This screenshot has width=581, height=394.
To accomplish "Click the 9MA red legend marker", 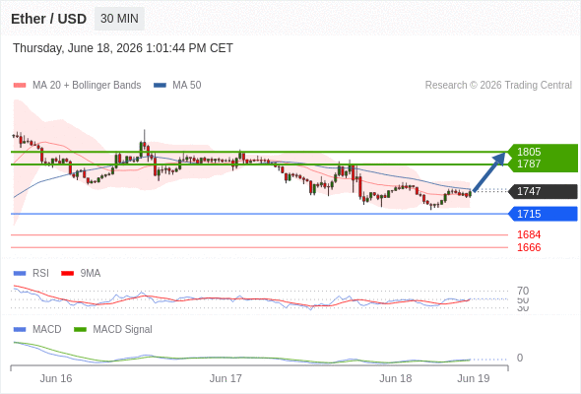I will tap(67, 273).
